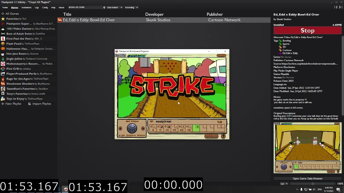Show hidden system tray icons
Screen dimensions: 344x193
297,190
